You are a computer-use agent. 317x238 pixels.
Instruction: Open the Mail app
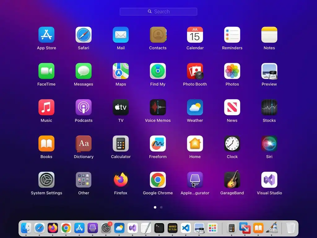[x=121, y=35]
